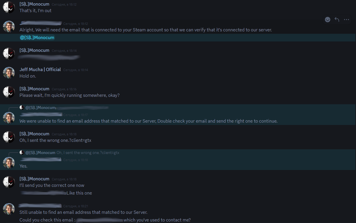Click the "We were unable to find an email" message
The width and height of the screenshot is (356, 223).
coord(148,121)
